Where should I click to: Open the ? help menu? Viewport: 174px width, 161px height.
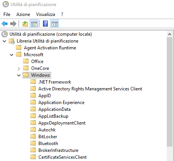coord(62,14)
